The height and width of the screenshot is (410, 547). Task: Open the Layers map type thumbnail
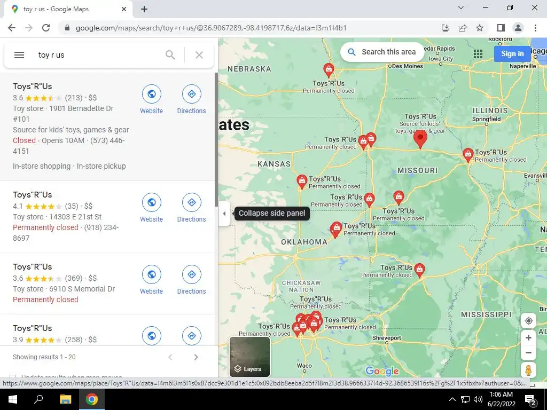(x=250, y=357)
